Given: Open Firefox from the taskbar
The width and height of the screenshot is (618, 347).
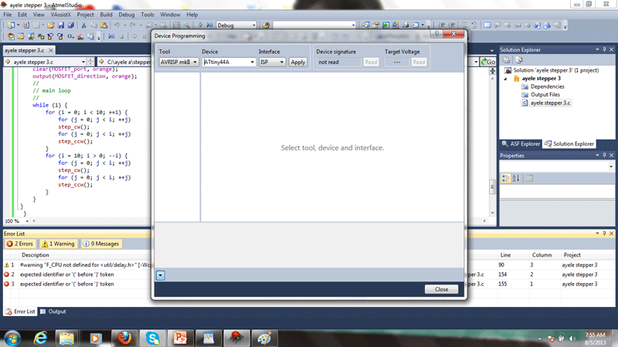Looking at the screenshot, I should [x=124, y=338].
